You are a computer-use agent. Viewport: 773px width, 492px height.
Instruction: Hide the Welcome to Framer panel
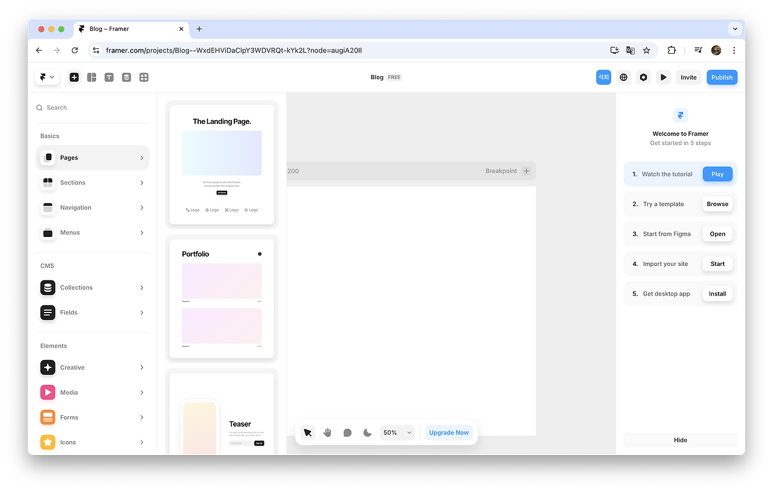pos(681,440)
